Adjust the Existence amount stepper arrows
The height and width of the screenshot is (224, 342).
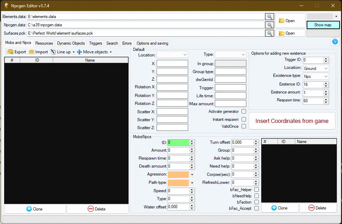[x=326, y=93]
